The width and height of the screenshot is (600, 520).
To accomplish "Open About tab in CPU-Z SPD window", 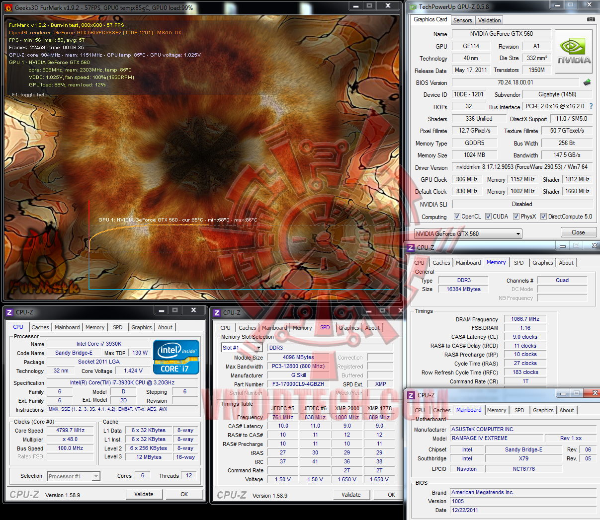I will [x=372, y=328].
